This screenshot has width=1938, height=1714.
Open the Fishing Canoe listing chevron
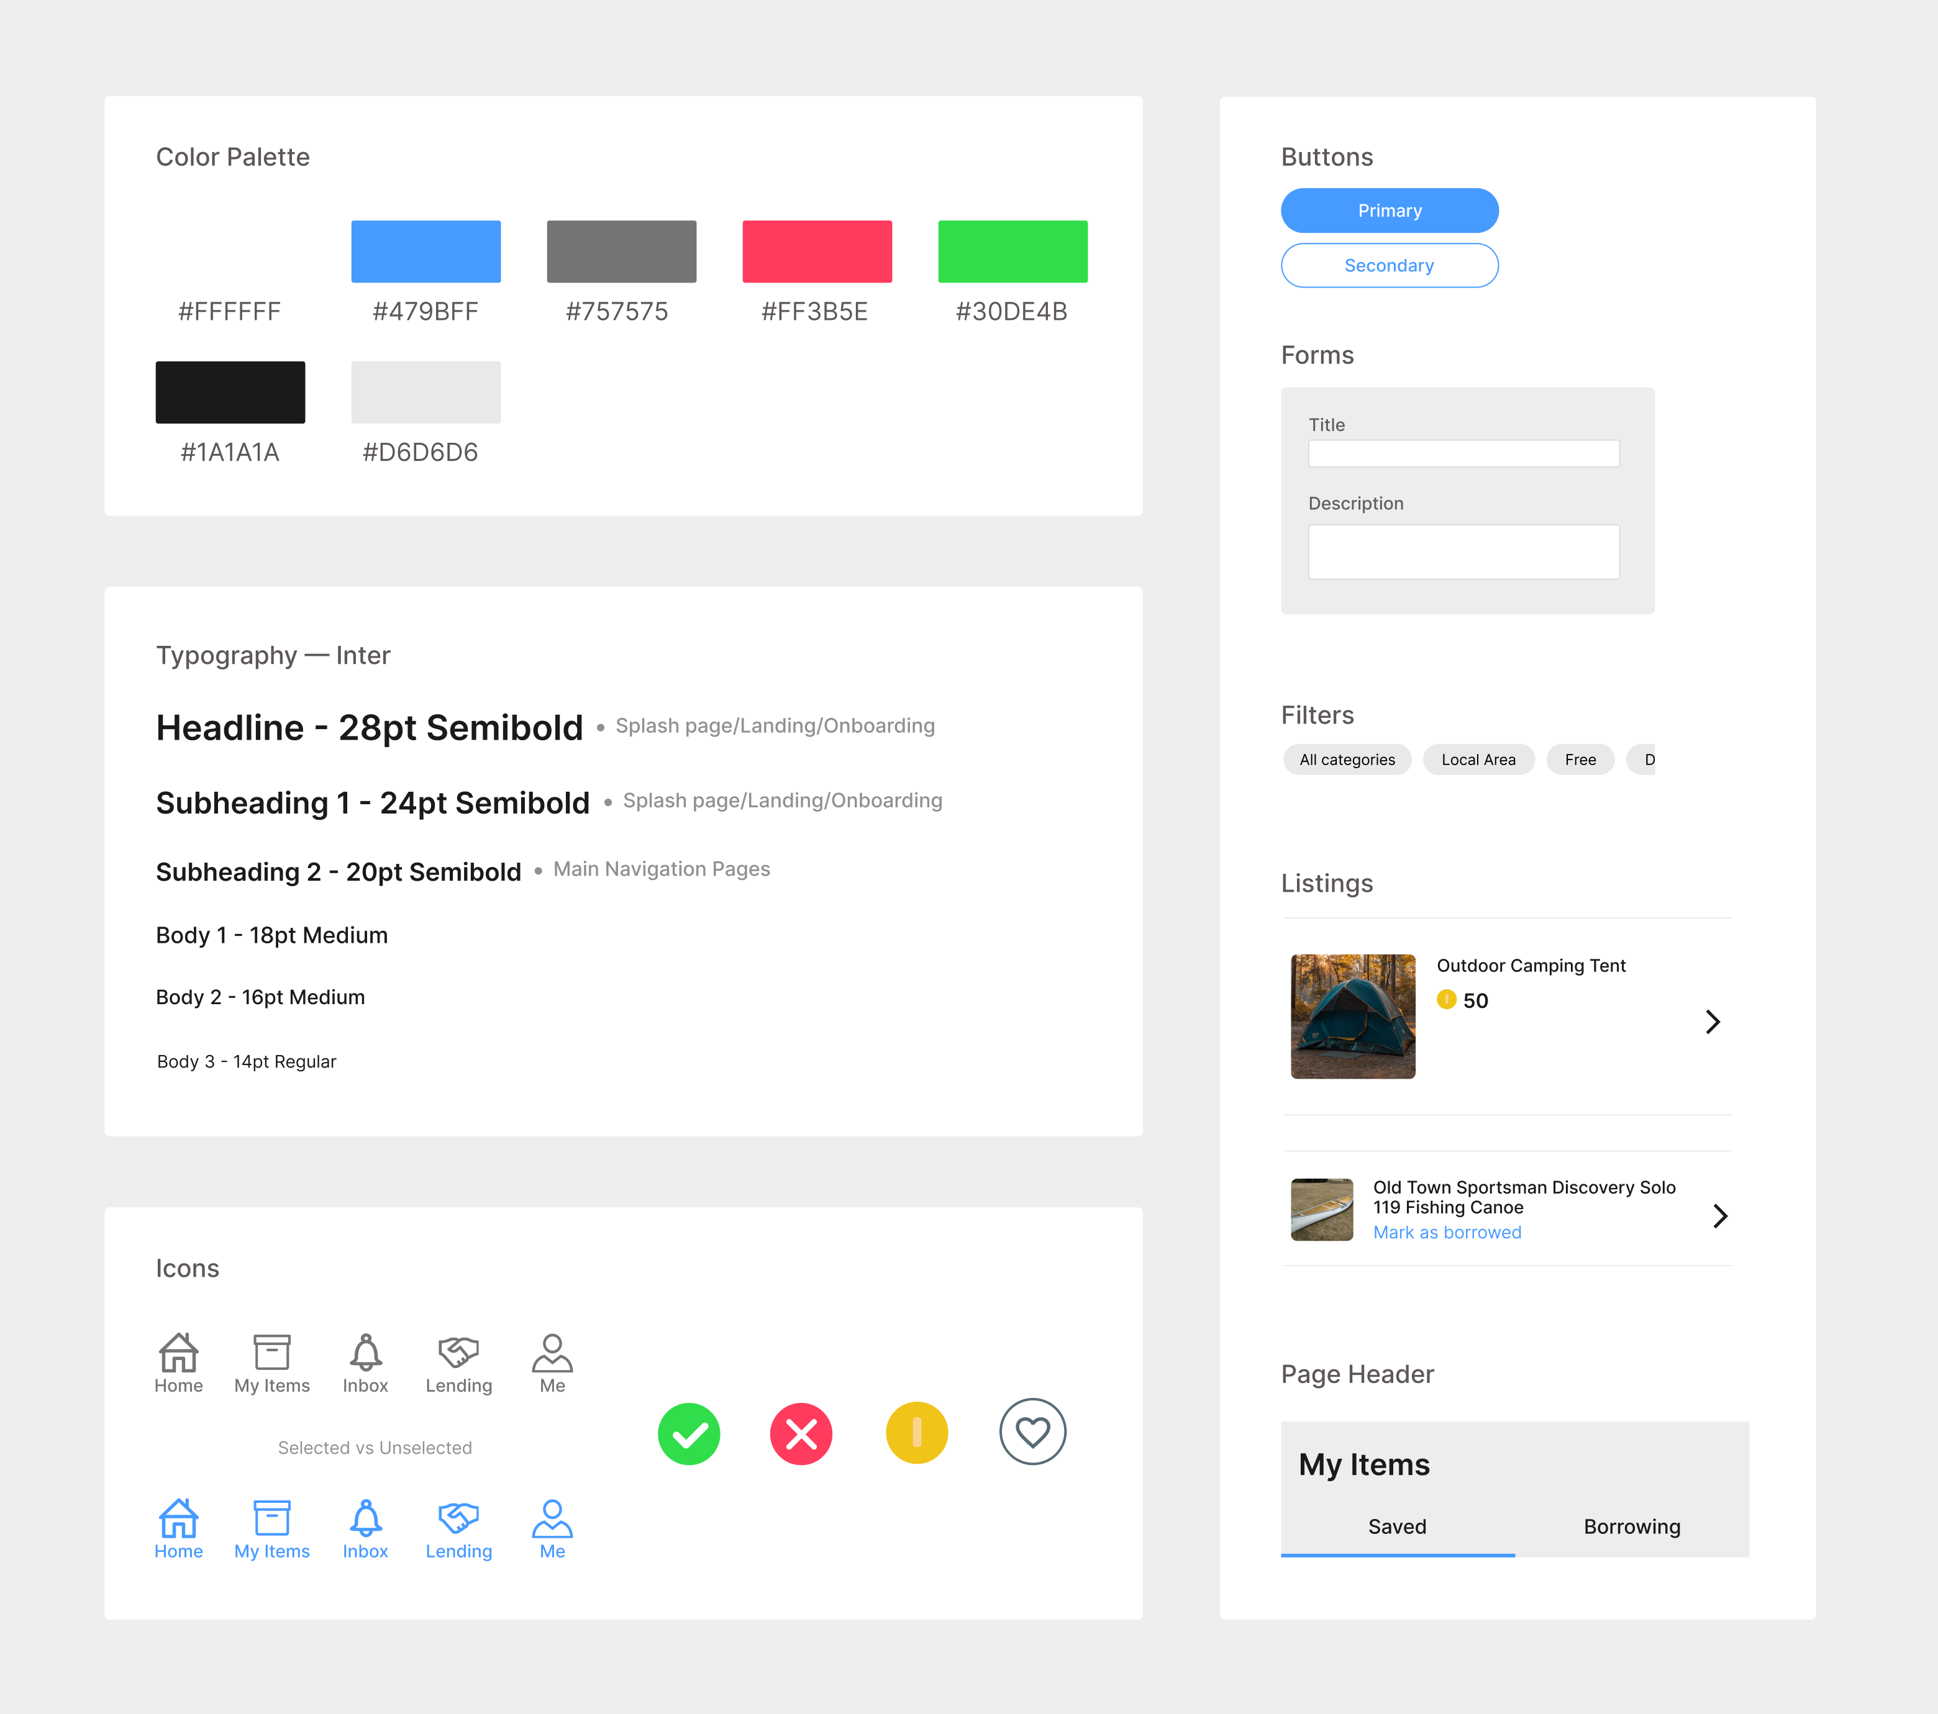click(x=1720, y=1215)
